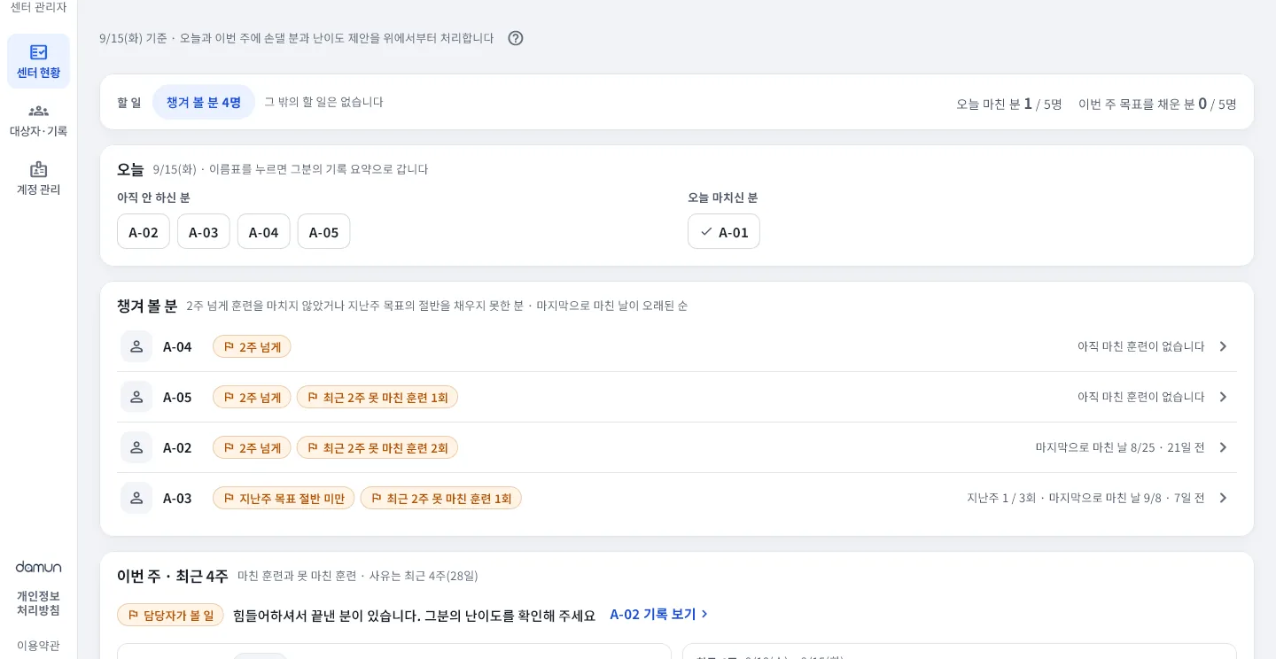
Task: Follow the A-02 기록 보기 link
Action: pyautogui.click(x=659, y=614)
